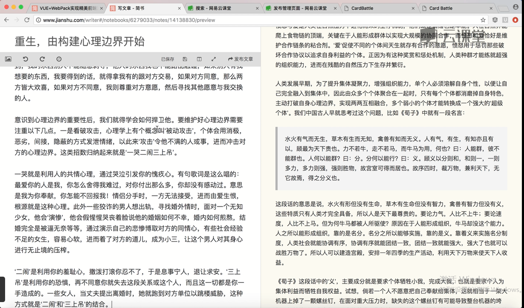Open the U extension icon
Screen dimensions: 524x308
tap(505, 20)
